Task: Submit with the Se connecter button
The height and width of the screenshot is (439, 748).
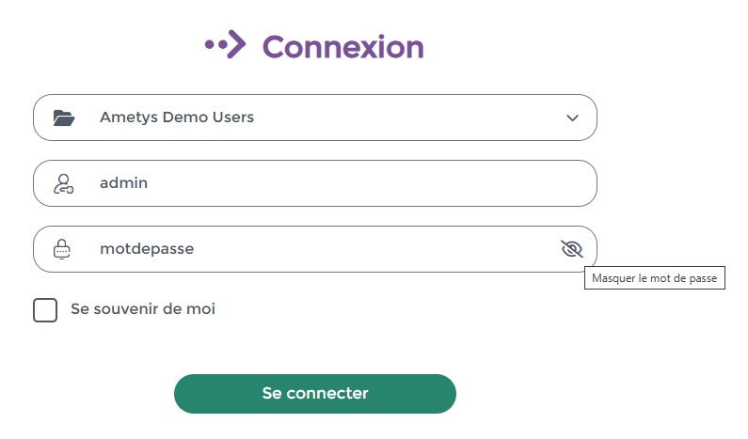Action: pyautogui.click(x=315, y=394)
